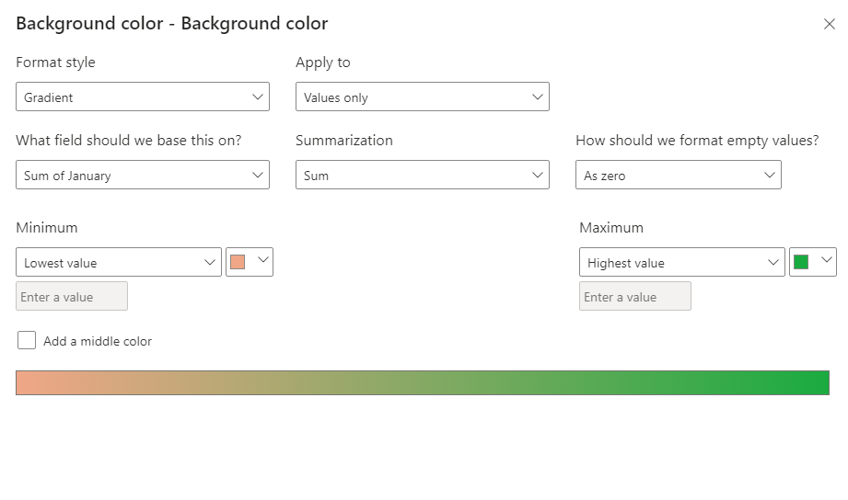The height and width of the screenshot is (500, 848).
Task: Open the Format style Gradient dropdown
Action: pos(143,97)
